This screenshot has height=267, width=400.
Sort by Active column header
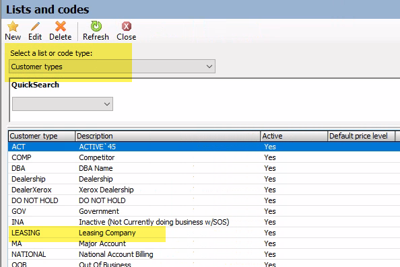294,136
